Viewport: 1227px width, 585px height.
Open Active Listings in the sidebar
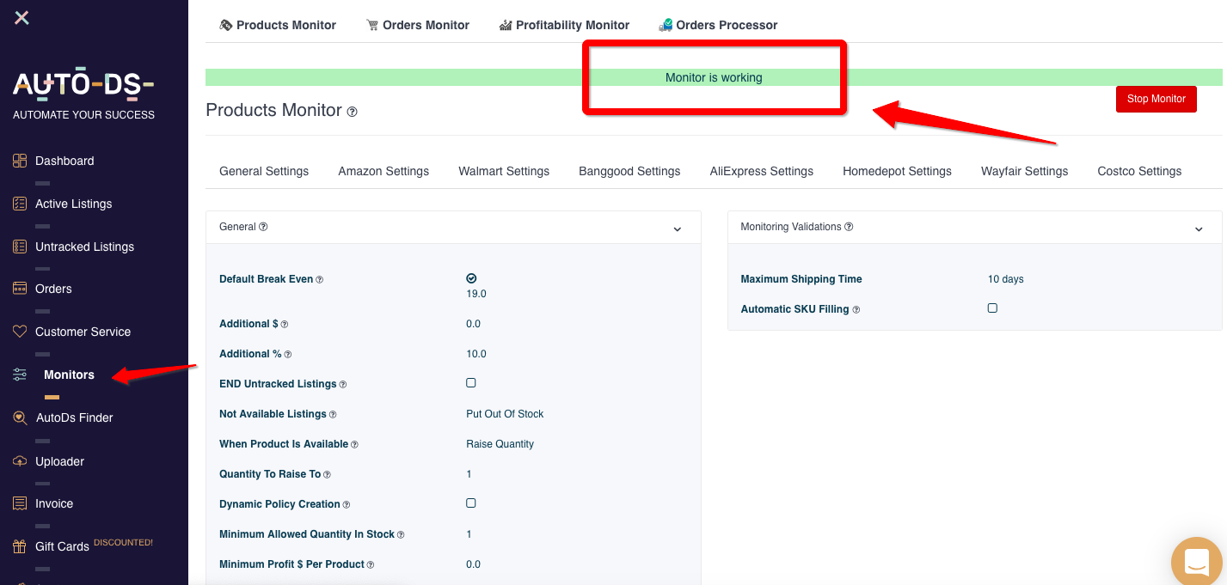coord(74,204)
